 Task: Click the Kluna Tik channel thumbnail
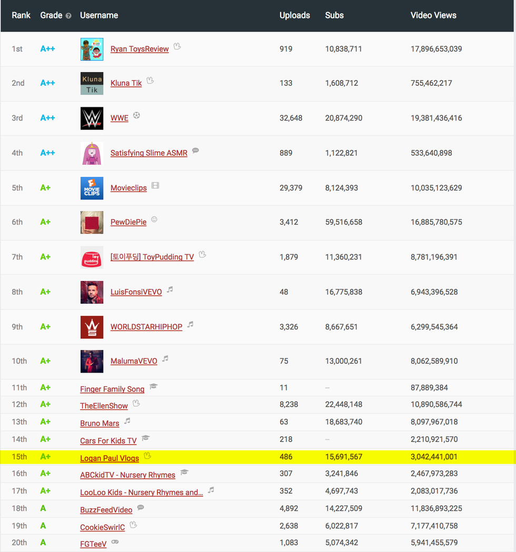tap(92, 83)
